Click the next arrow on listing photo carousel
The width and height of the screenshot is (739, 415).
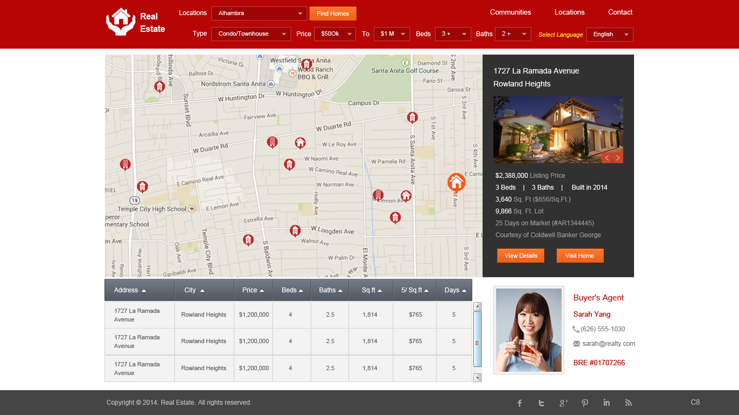617,157
